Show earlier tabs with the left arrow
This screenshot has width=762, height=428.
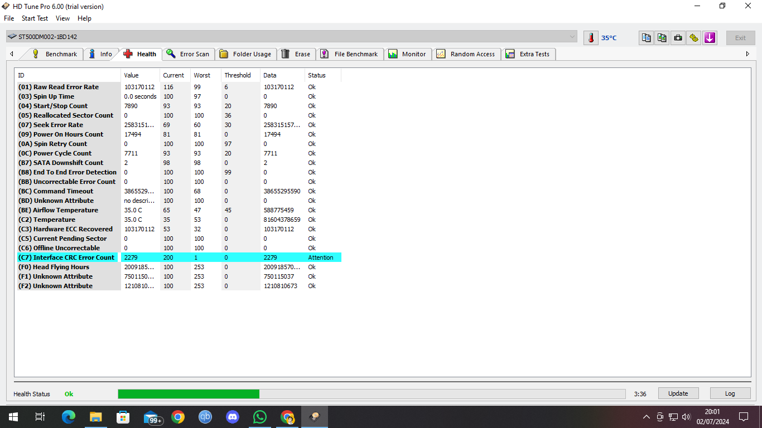[12, 54]
